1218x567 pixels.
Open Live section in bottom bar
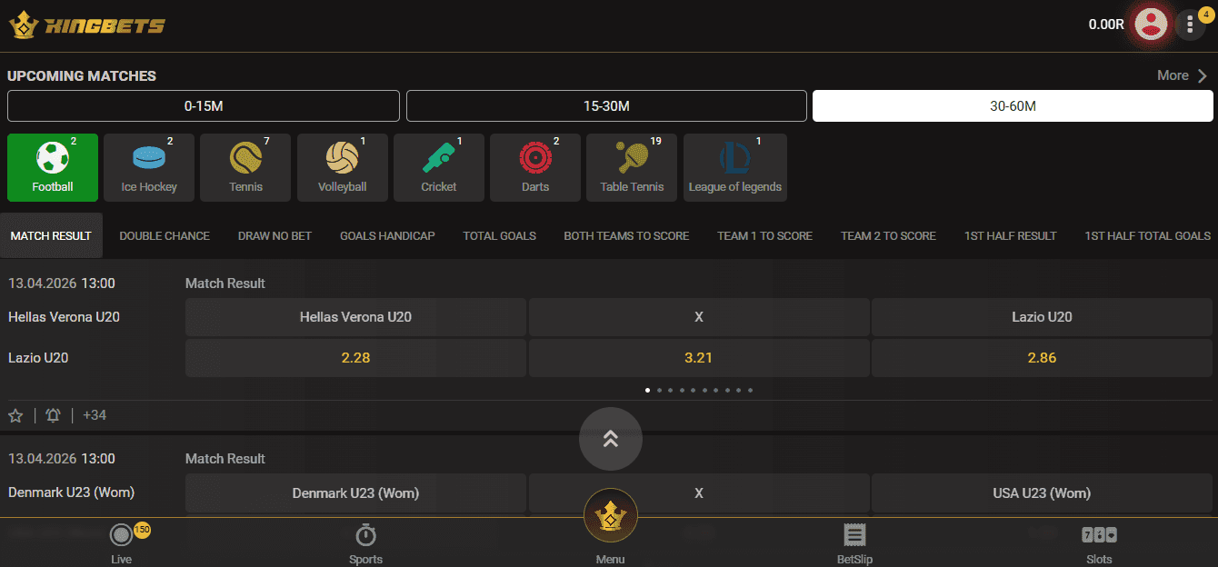(122, 543)
